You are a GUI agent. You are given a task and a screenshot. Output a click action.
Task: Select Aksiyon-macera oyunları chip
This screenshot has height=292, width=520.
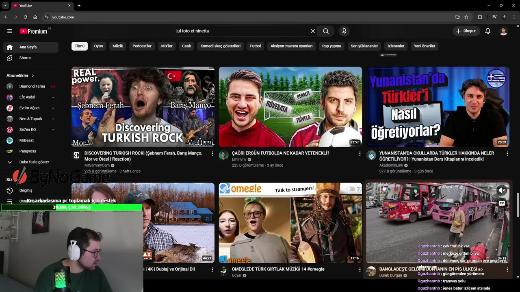pos(292,46)
